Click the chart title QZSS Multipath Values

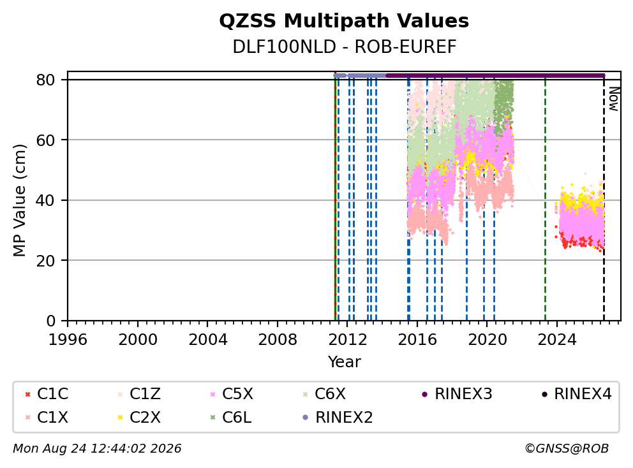[x=344, y=21]
